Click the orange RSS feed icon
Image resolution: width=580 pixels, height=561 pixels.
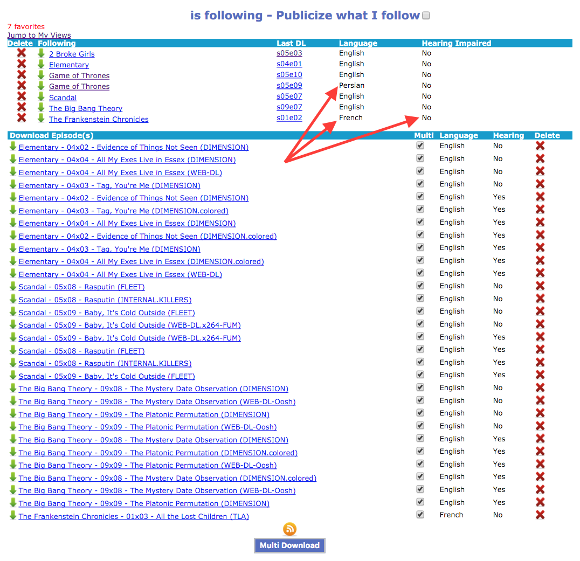coord(289,529)
